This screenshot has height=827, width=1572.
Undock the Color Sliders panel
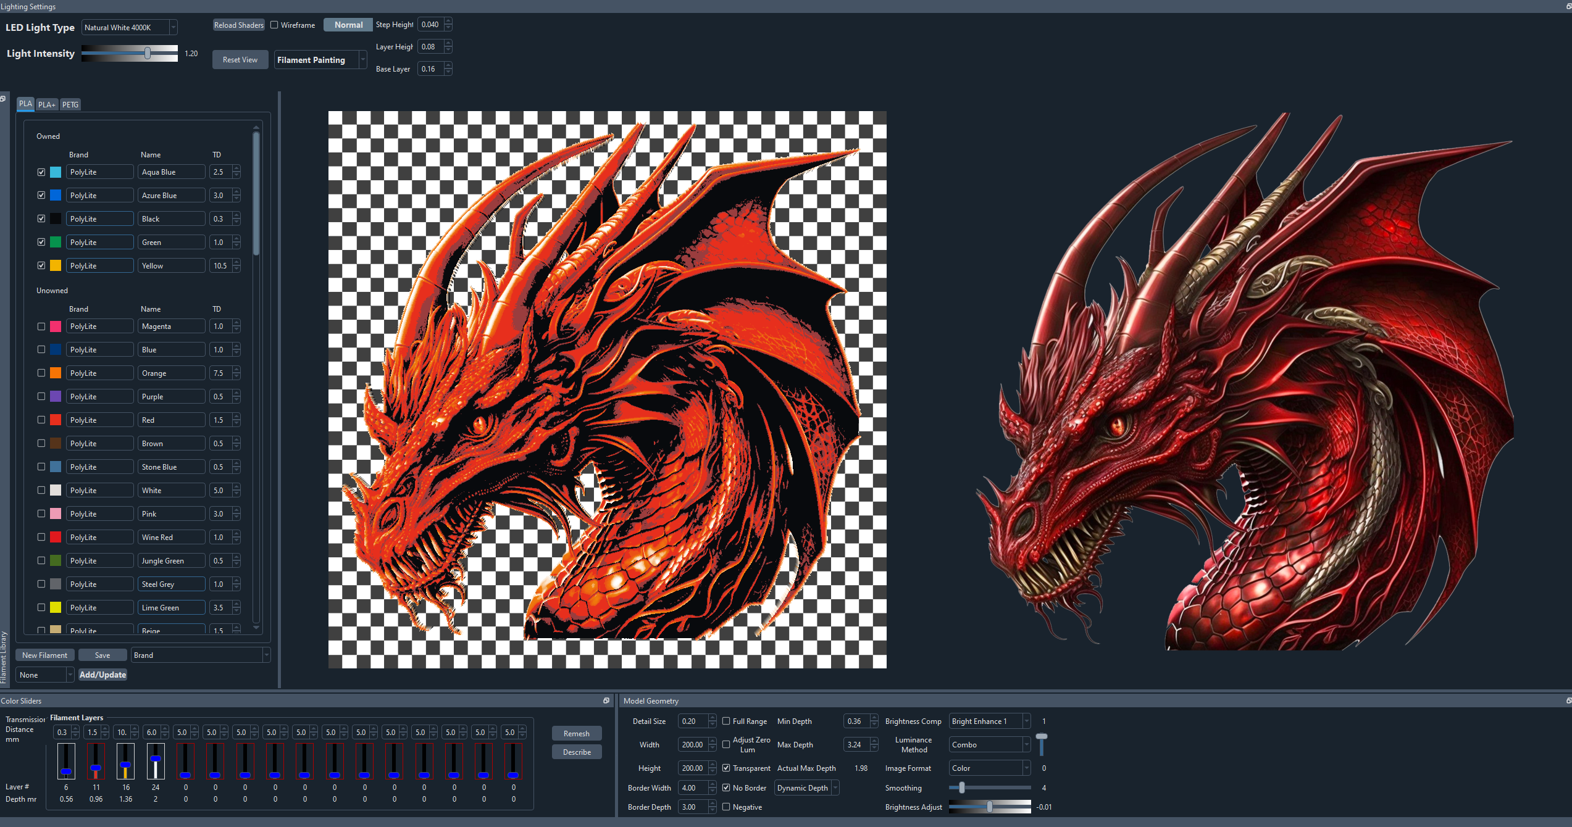[606, 700]
